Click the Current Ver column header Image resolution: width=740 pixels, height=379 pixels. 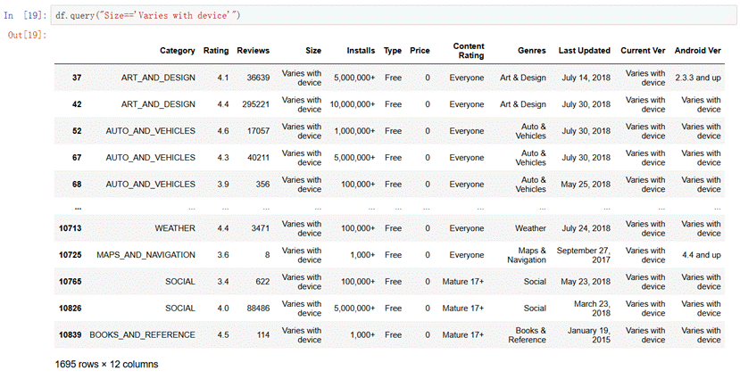[x=643, y=51]
